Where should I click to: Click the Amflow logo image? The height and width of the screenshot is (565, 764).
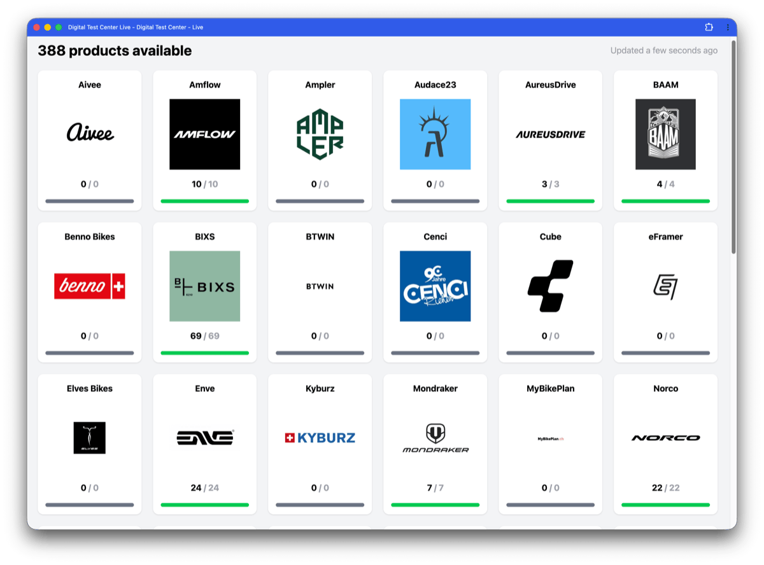(x=205, y=134)
